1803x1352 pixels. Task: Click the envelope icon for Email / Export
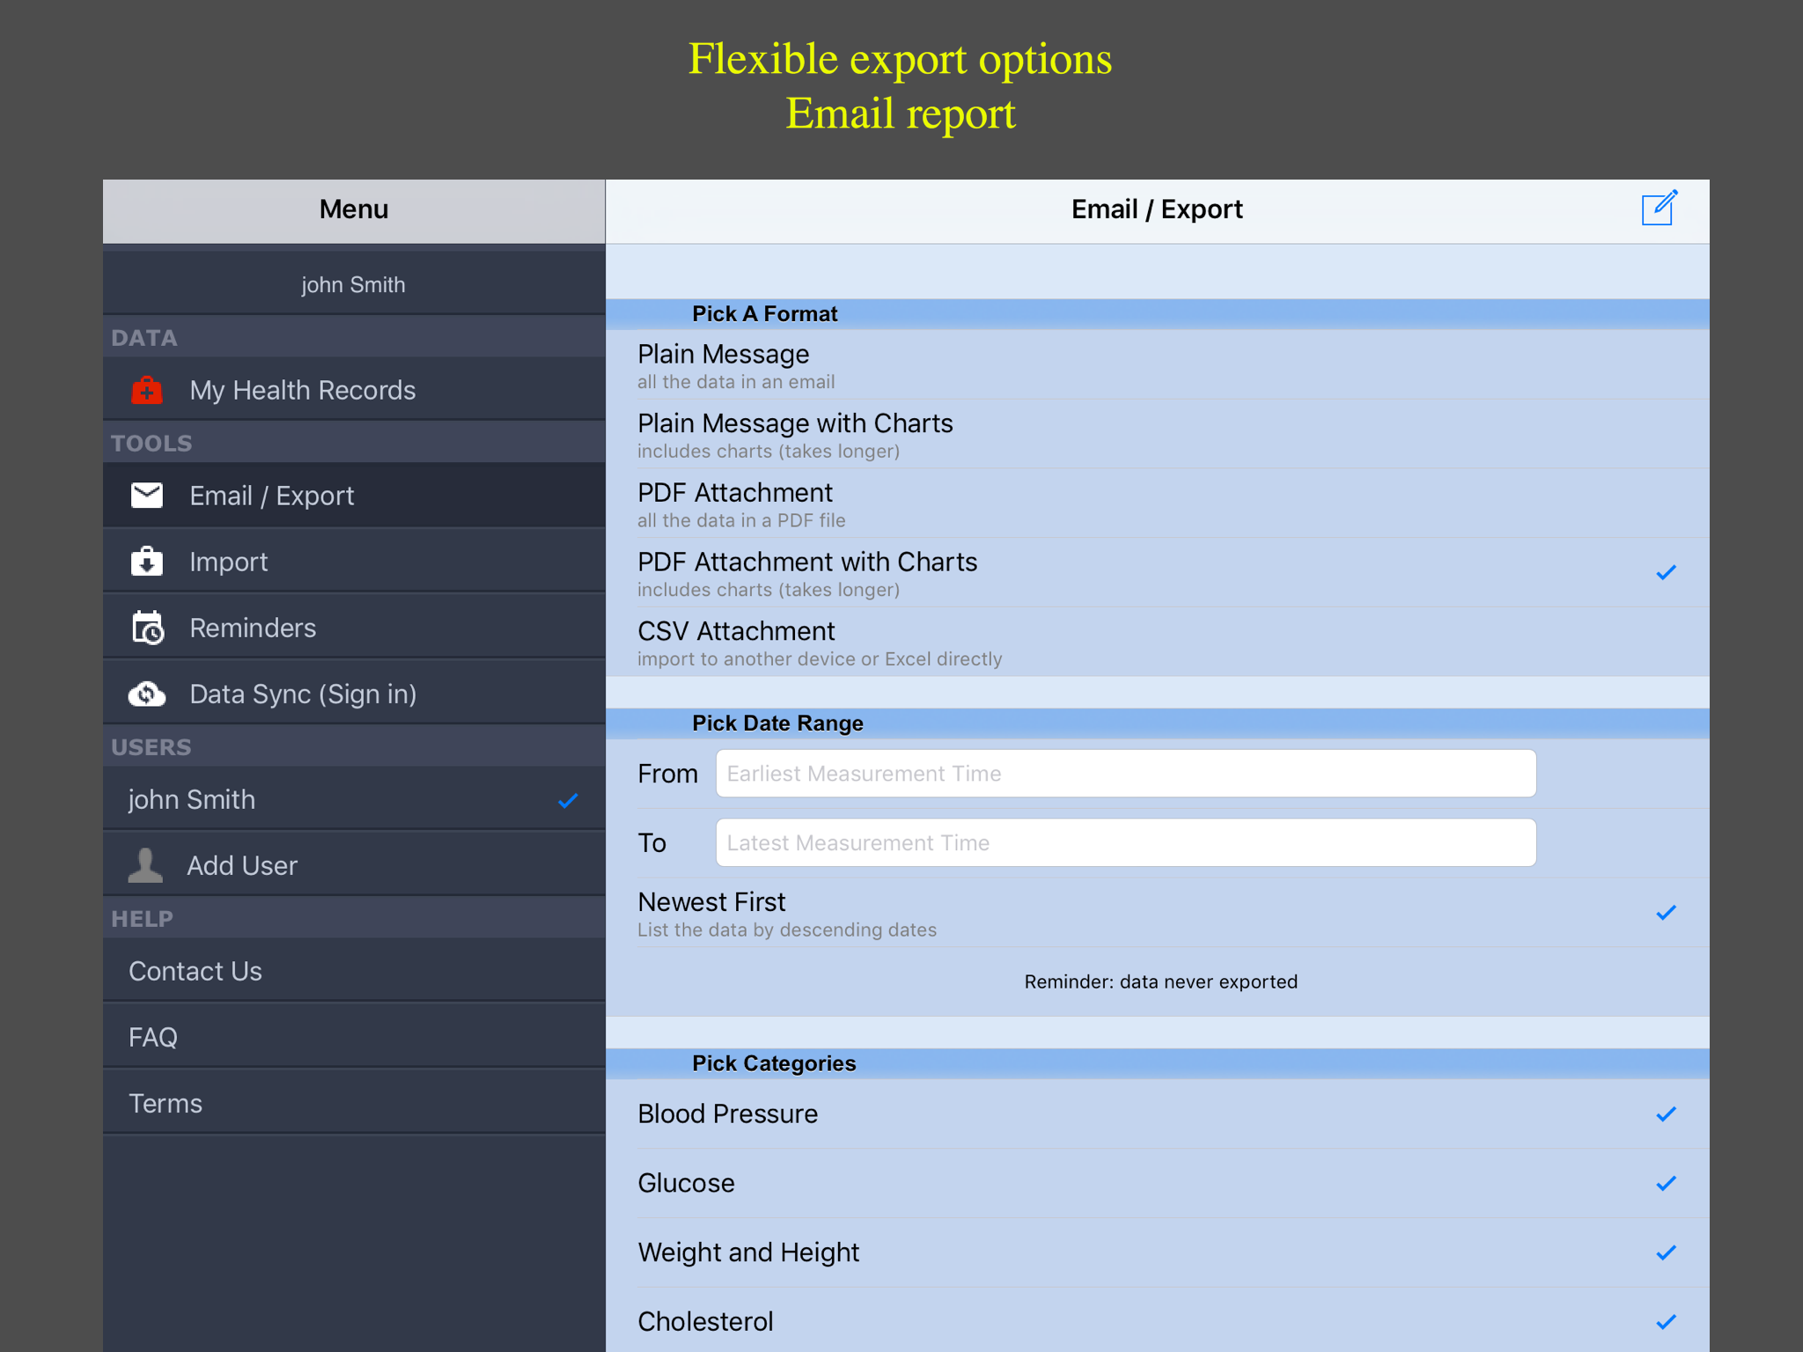point(147,496)
